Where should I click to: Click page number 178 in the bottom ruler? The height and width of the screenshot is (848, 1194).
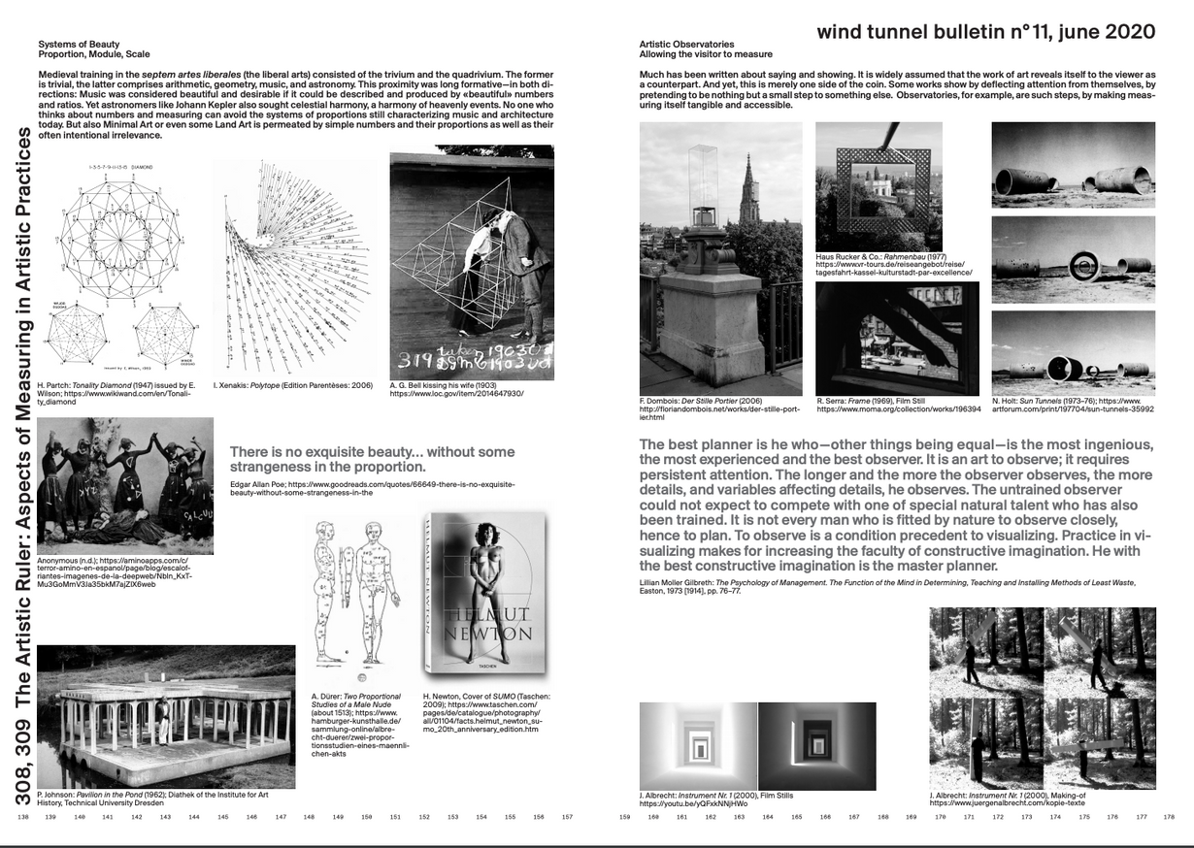pos(1169,818)
